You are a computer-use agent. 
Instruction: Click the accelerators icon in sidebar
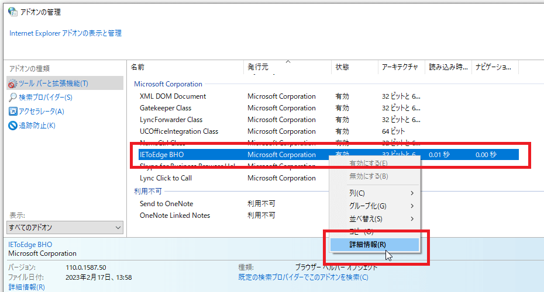pos(13,112)
